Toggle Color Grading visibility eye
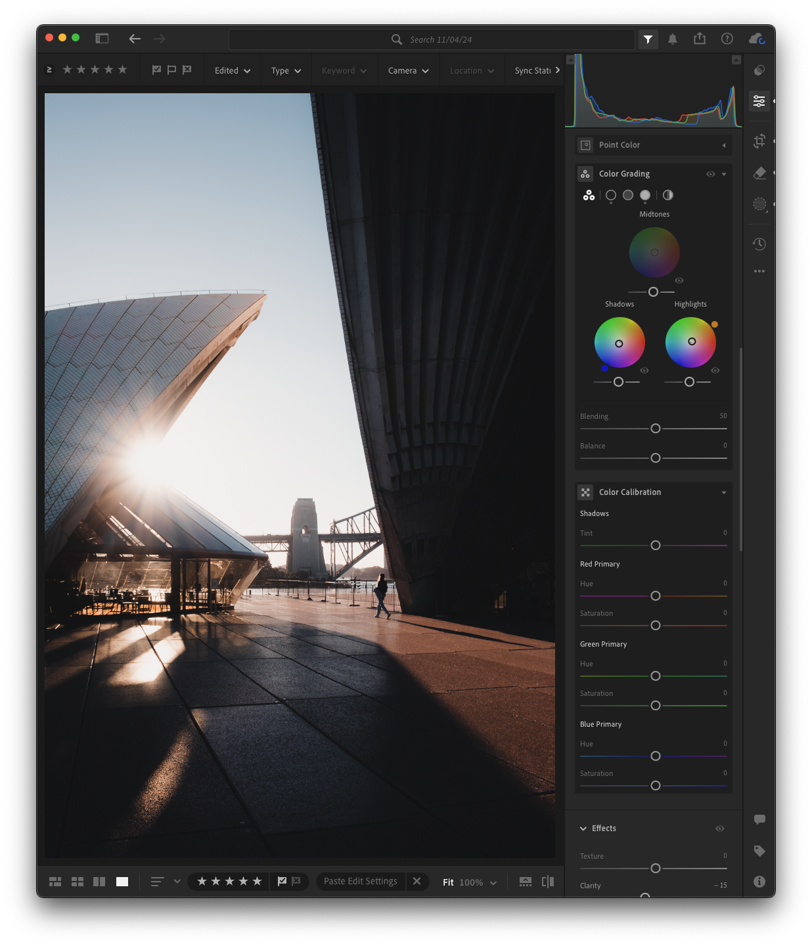812x946 pixels. pos(710,174)
